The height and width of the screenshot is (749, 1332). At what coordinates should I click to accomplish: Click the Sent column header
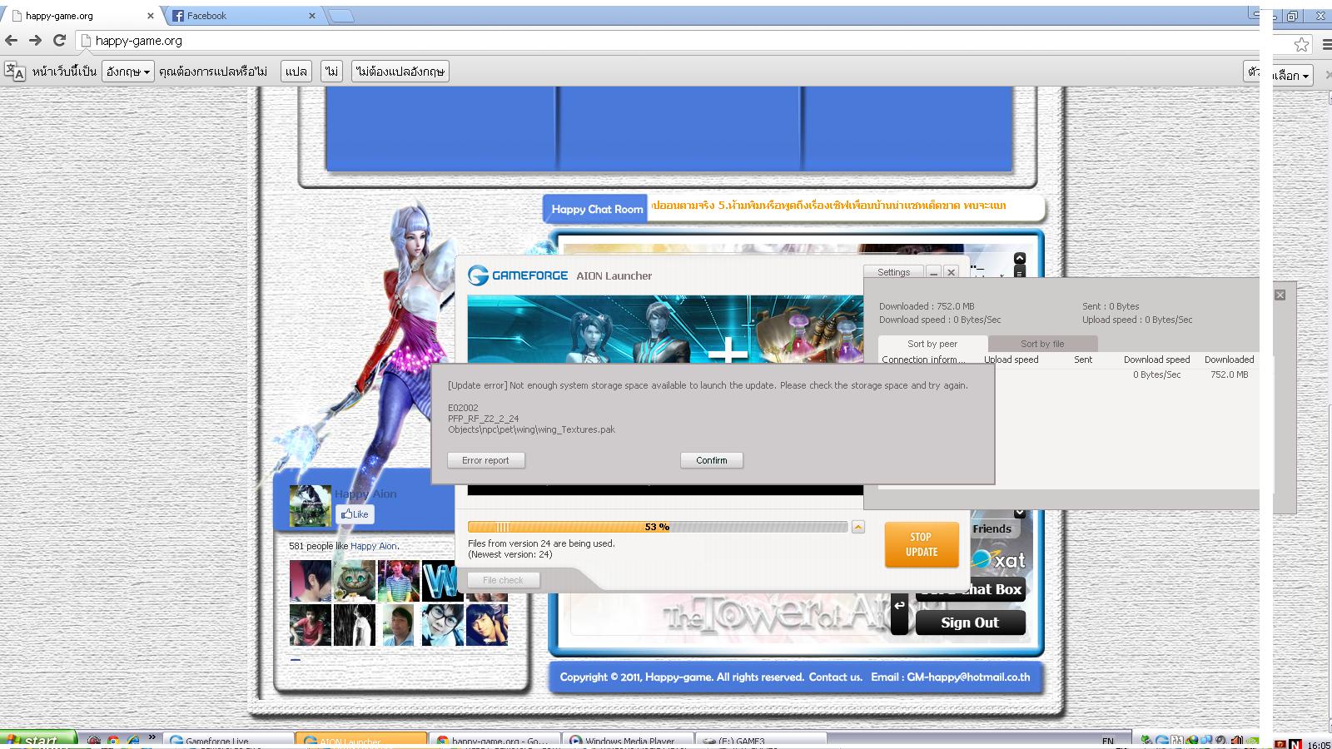tap(1083, 360)
